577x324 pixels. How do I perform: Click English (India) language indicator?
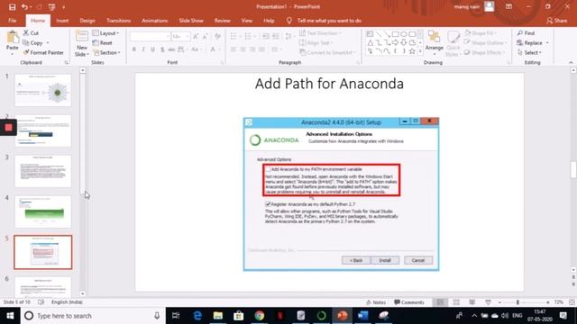coord(67,302)
